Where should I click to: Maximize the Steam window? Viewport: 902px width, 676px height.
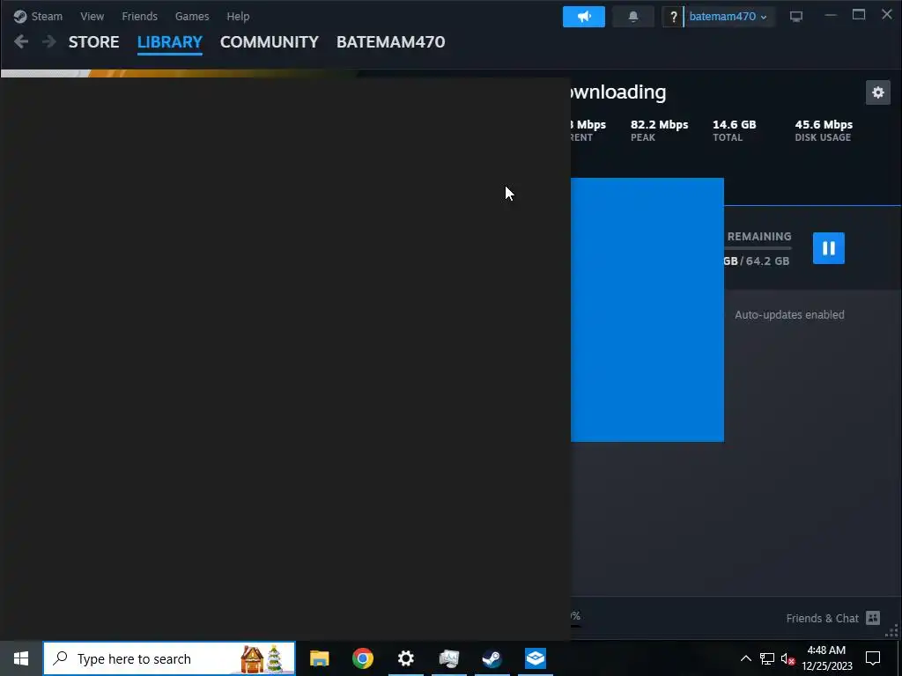[858, 16]
